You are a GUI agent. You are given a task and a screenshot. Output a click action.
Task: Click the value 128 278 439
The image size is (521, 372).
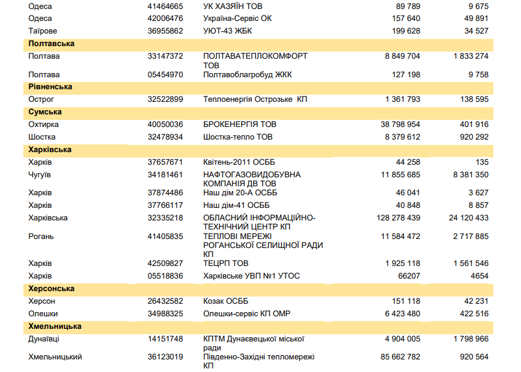(x=399, y=218)
